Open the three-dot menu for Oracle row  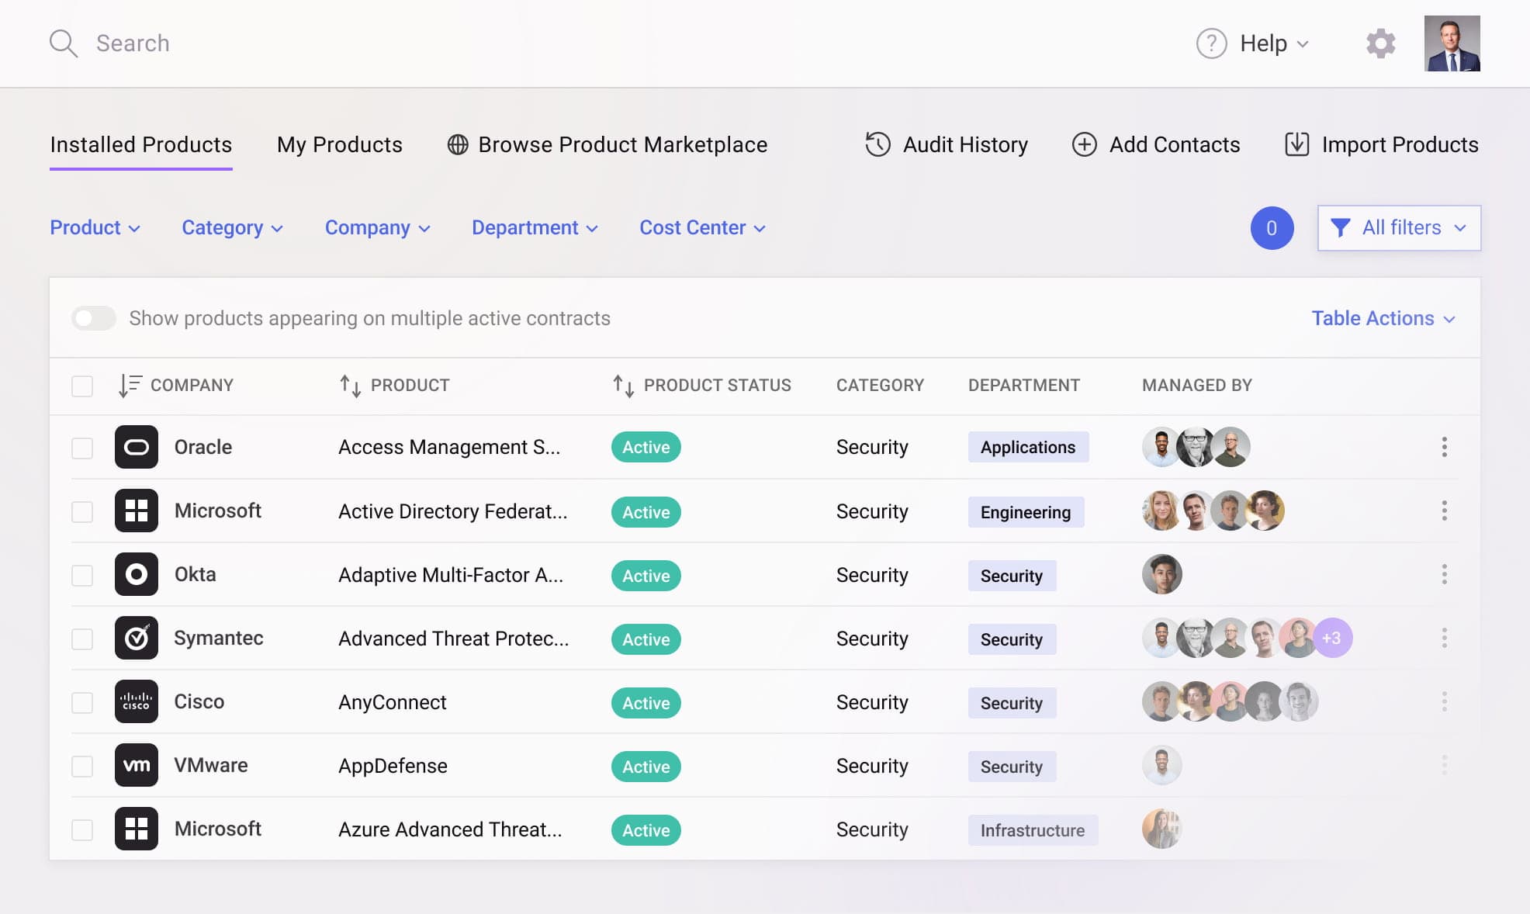click(x=1444, y=447)
